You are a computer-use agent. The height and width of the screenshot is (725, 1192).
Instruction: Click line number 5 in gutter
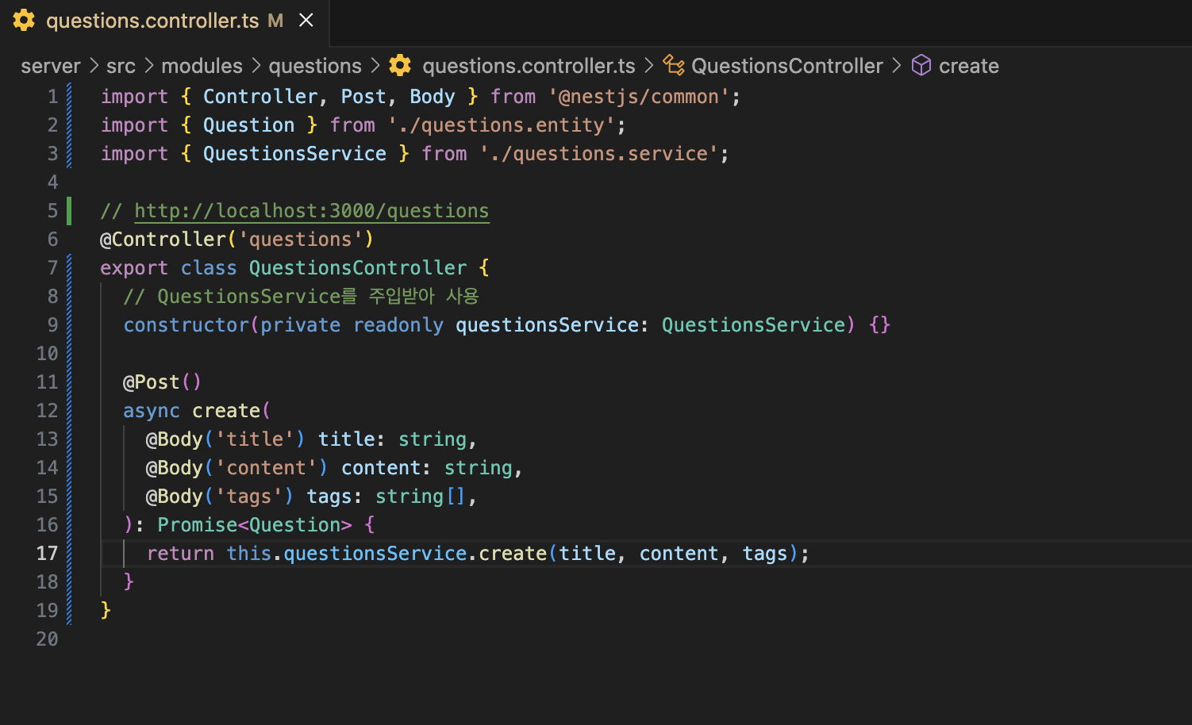pyautogui.click(x=52, y=211)
